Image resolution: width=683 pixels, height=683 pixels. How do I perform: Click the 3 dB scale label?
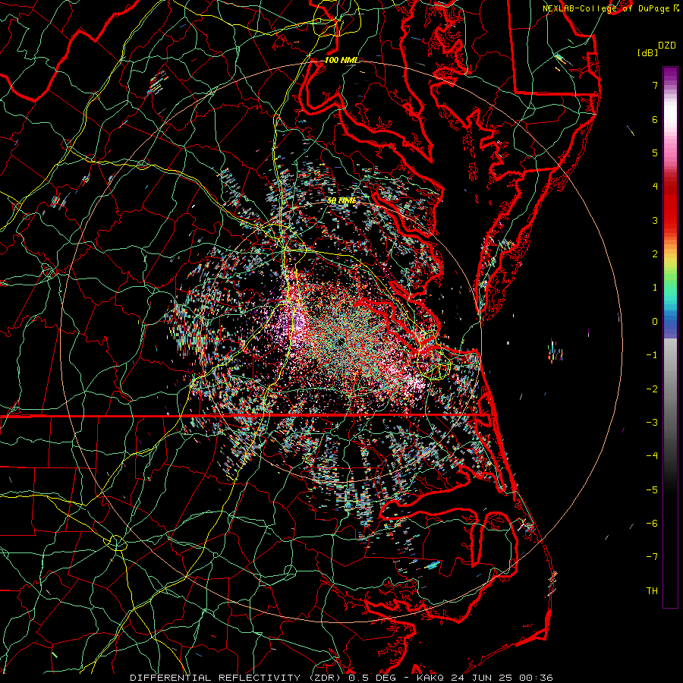click(x=655, y=220)
